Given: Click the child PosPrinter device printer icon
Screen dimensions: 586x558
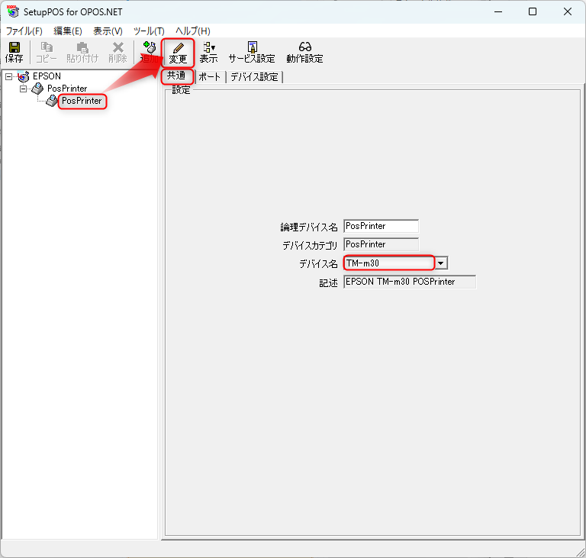Looking at the screenshot, I should point(52,101).
